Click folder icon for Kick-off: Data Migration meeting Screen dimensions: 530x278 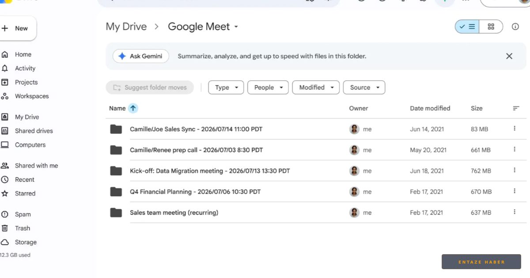click(116, 171)
